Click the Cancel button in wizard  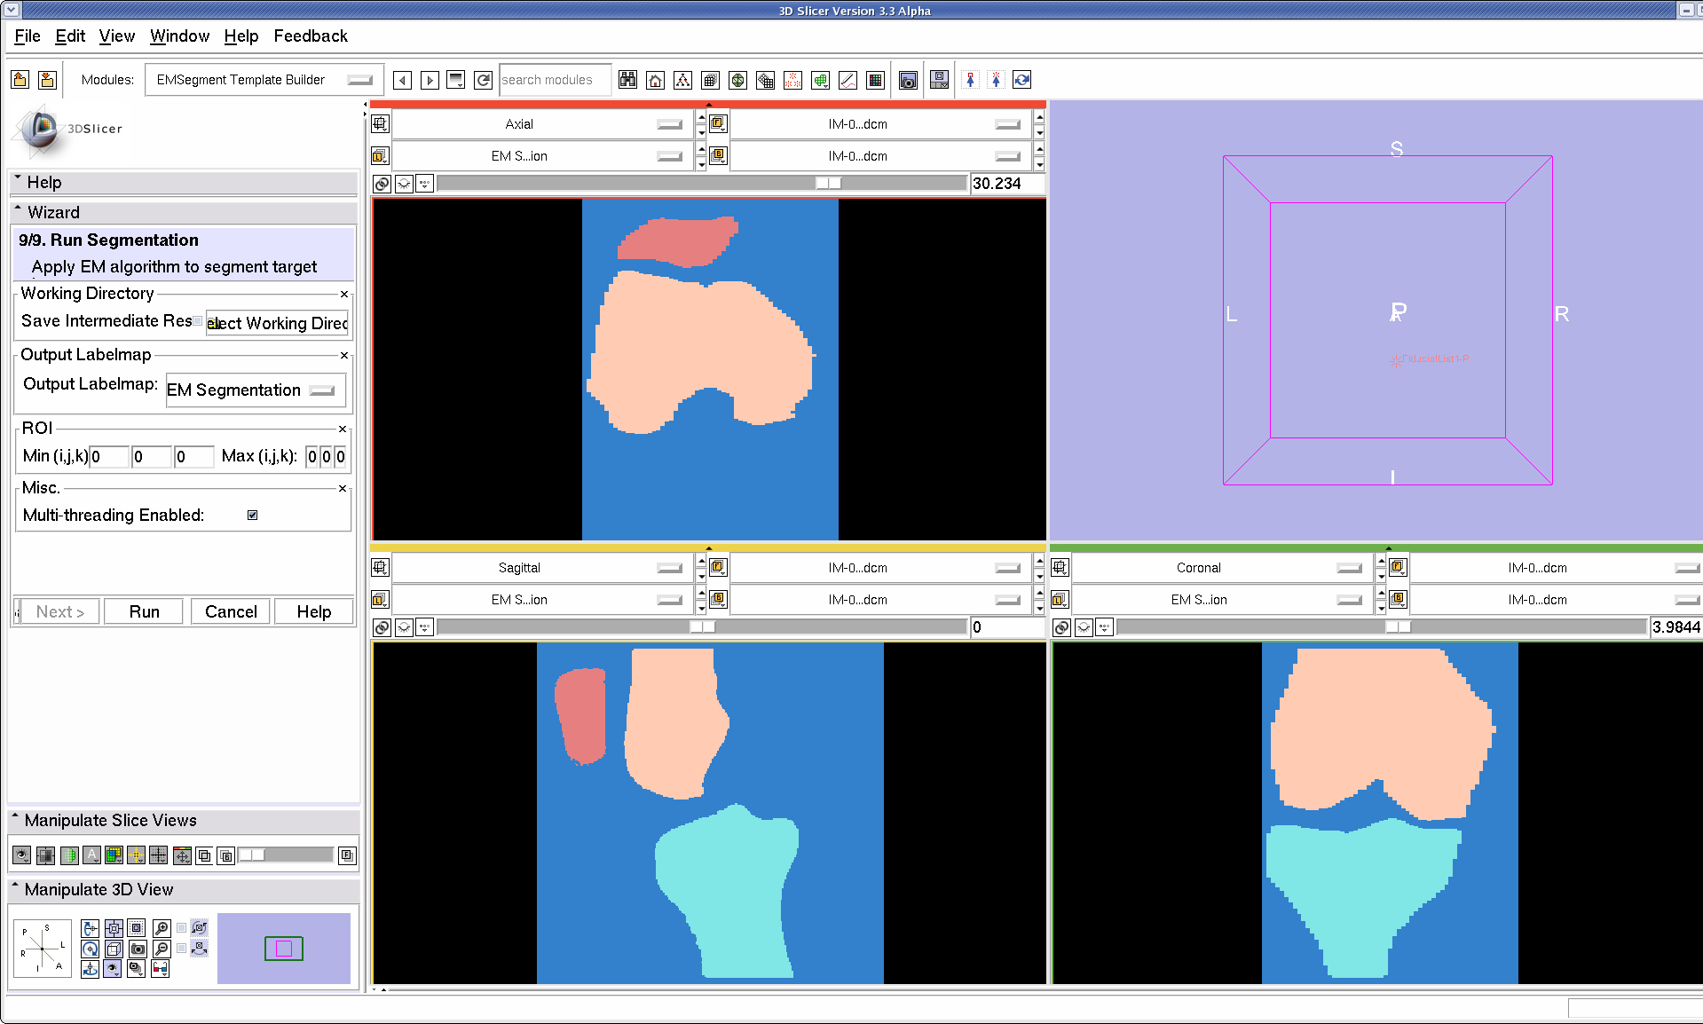coord(231,611)
